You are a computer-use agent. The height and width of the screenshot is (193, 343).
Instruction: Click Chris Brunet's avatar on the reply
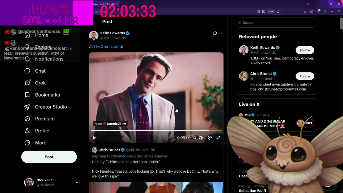(x=95, y=150)
